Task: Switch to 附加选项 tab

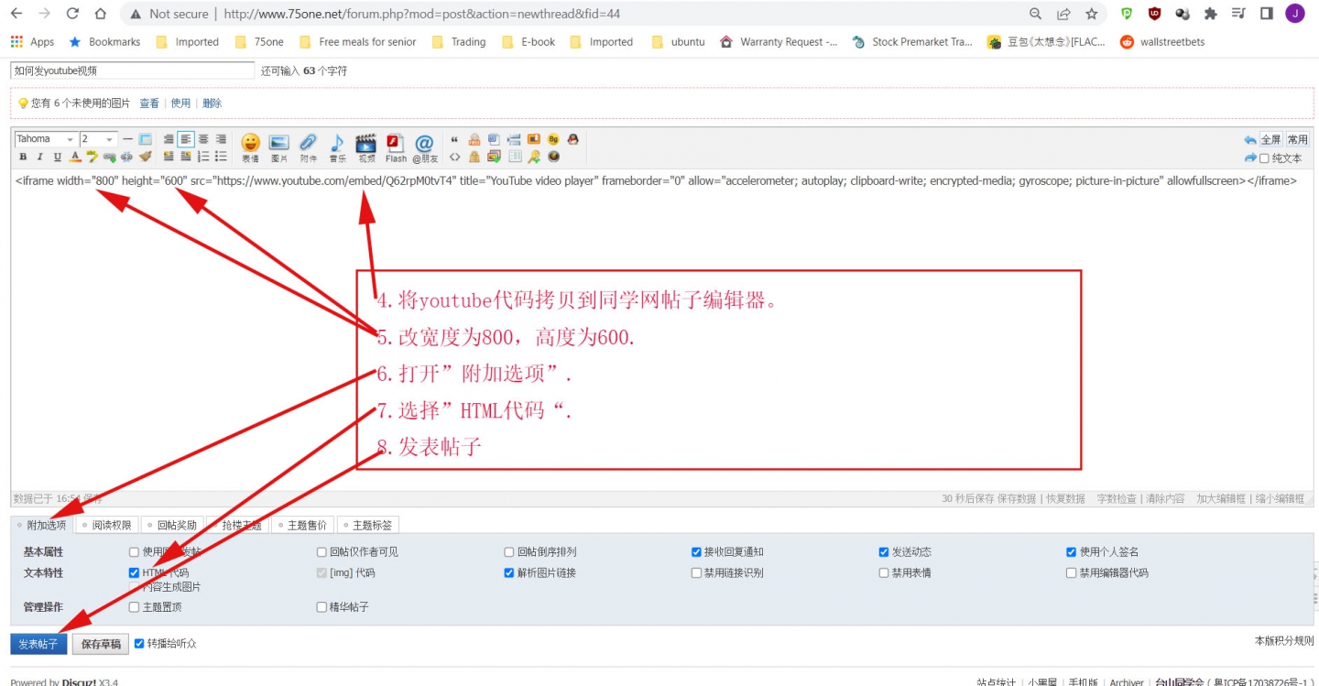Action: point(42,525)
